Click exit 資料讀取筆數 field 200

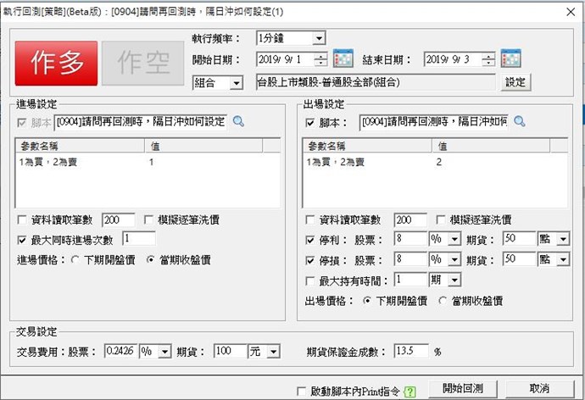410,220
